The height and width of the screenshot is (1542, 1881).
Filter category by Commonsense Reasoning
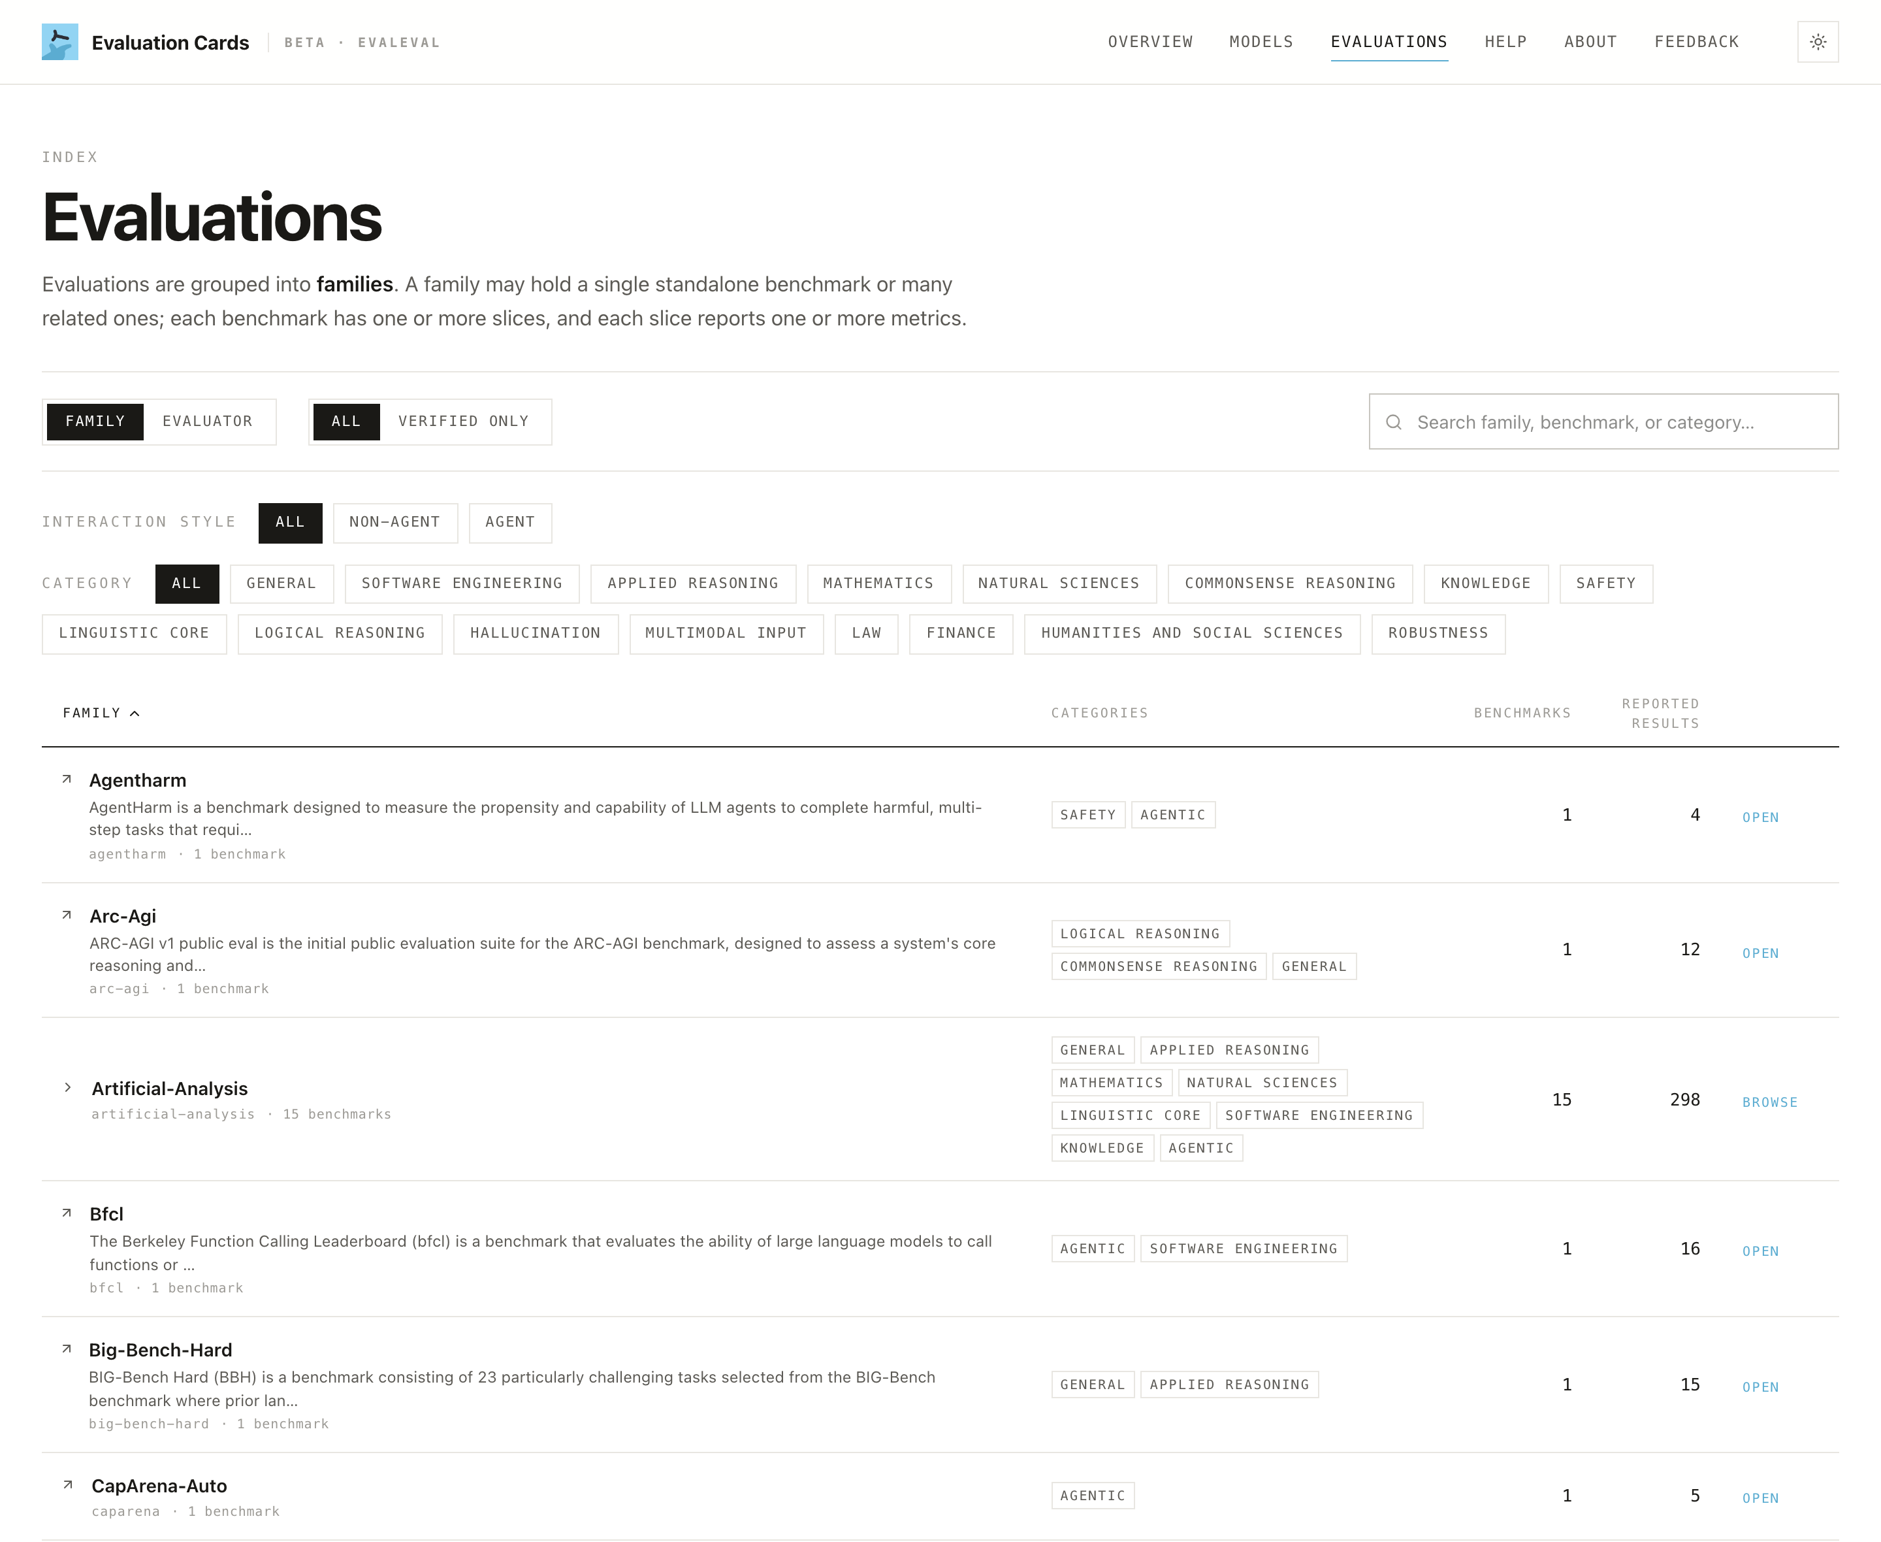tap(1291, 583)
